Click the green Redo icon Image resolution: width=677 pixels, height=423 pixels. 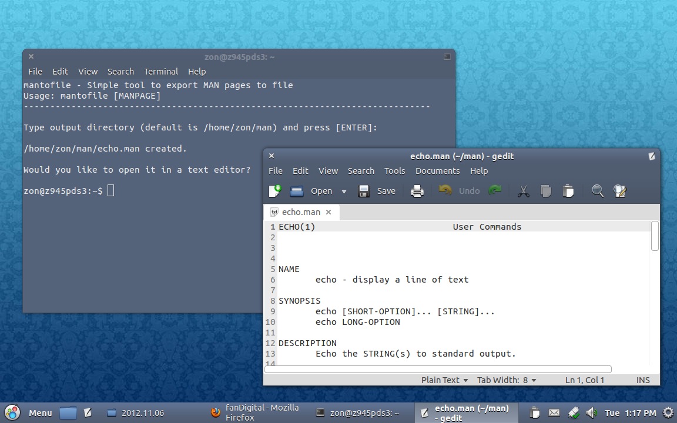click(495, 190)
